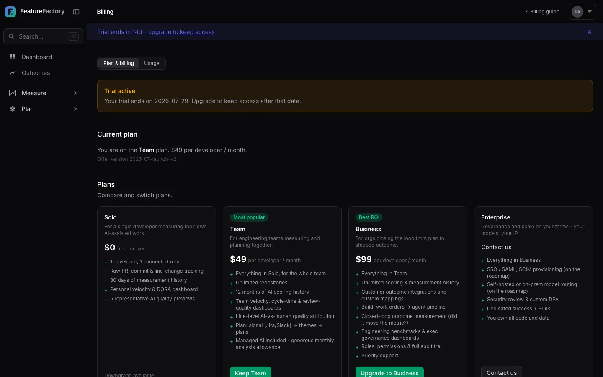The image size is (603, 377).
Task: Click the $49 Team price
Action: (238, 259)
